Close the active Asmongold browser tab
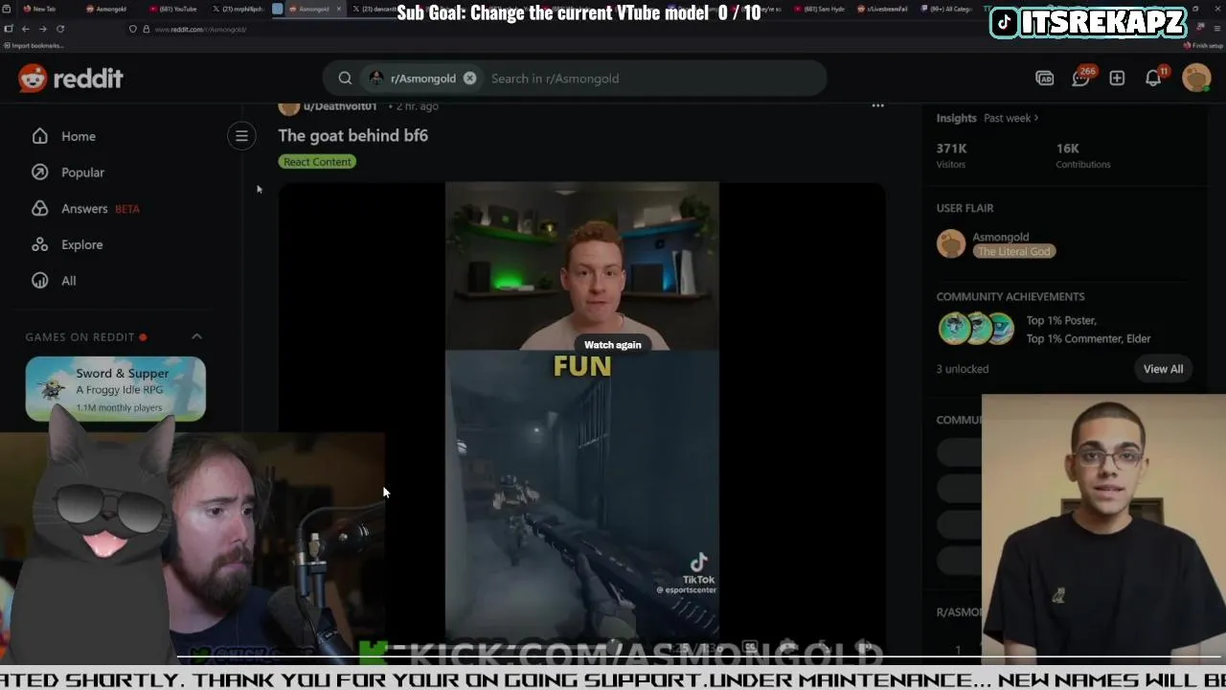This screenshot has width=1226, height=690. point(338,9)
